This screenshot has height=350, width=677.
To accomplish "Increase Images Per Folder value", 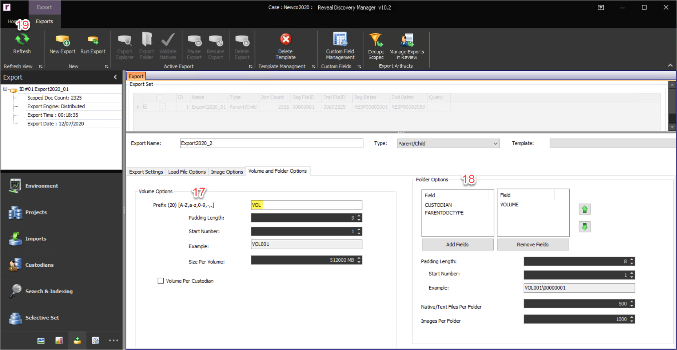I will 632,317.
